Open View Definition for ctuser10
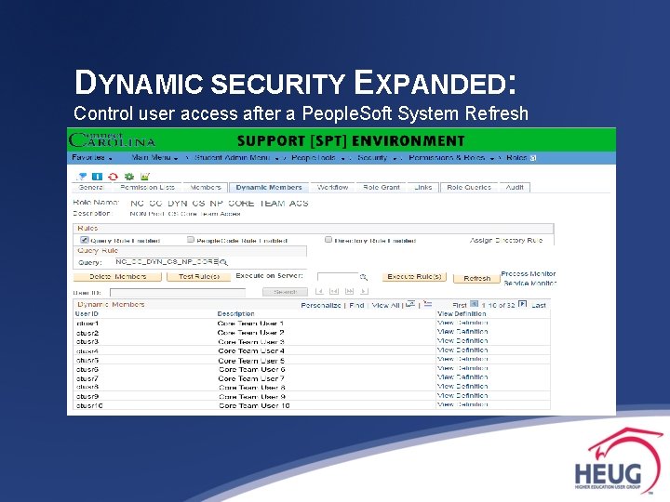This screenshot has width=670, height=502. (x=462, y=404)
